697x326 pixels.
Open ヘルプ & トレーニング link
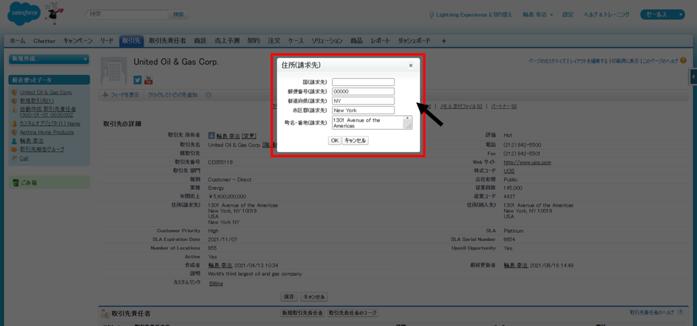coord(606,15)
